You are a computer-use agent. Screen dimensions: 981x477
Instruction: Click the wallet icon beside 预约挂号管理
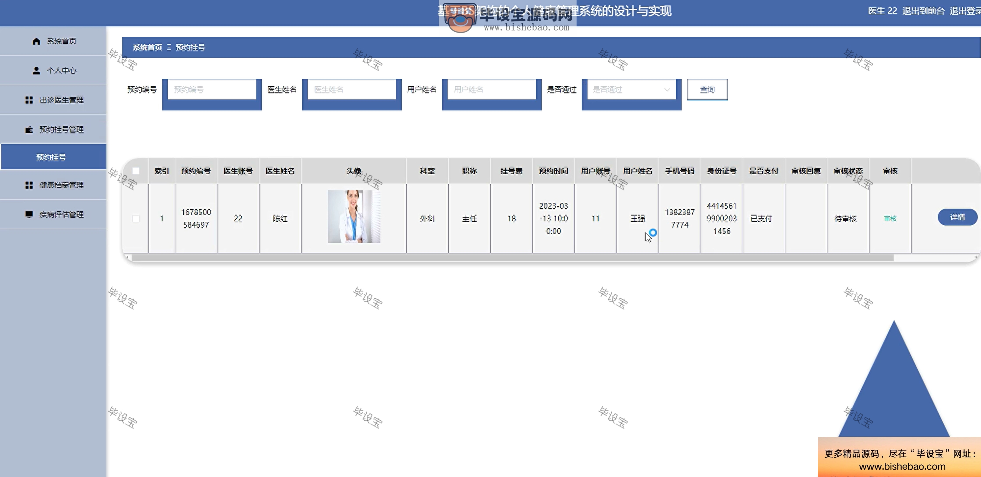click(29, 129)
